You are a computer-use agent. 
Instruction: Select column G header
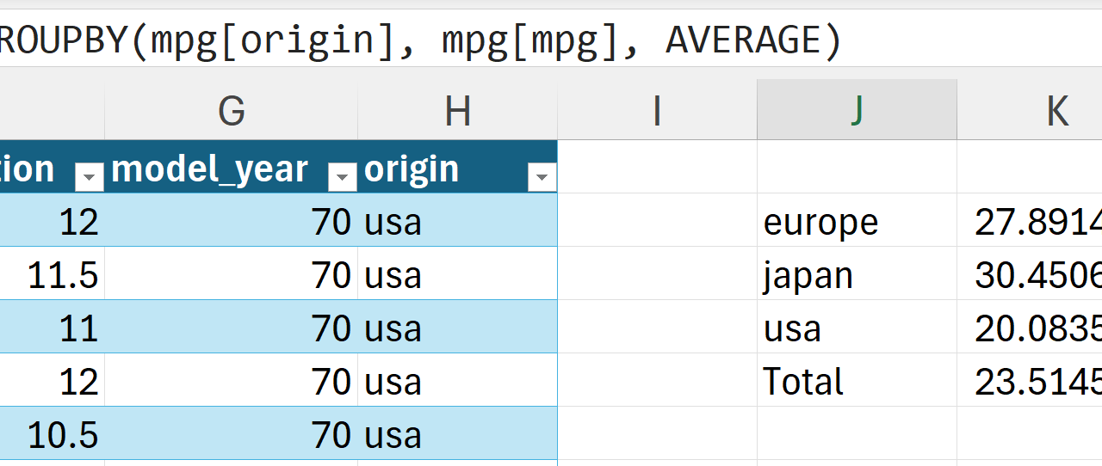click(231, 111)
